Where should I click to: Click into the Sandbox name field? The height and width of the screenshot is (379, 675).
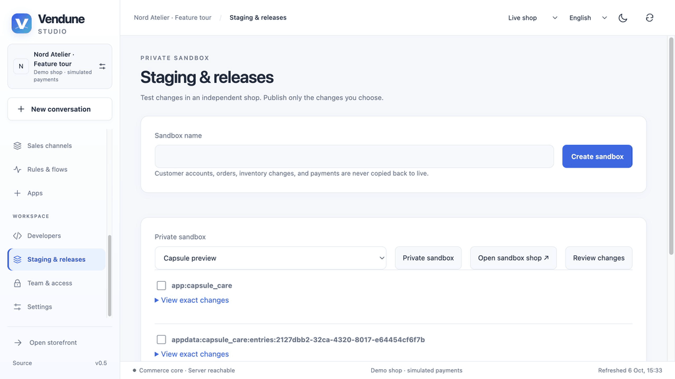coord(354,157)
